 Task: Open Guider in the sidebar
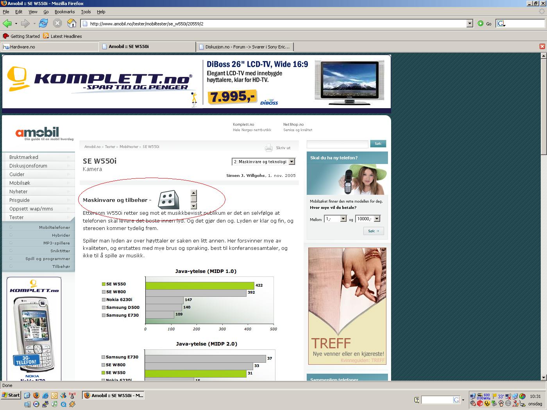click(x=38, y=174)
